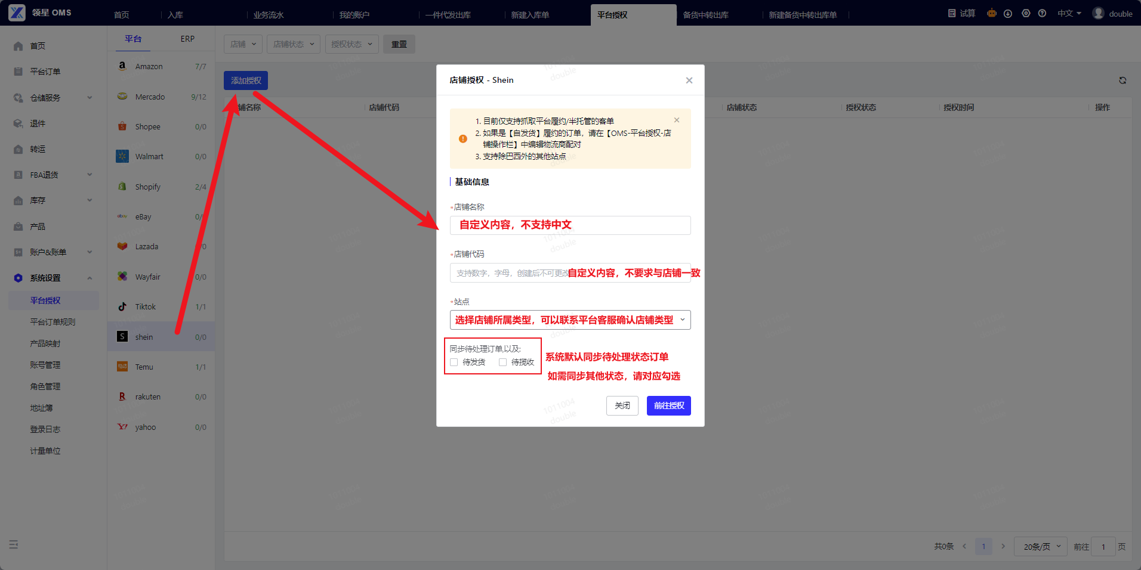Open the download center icon
The image size is (1141, 570).
1008,13
